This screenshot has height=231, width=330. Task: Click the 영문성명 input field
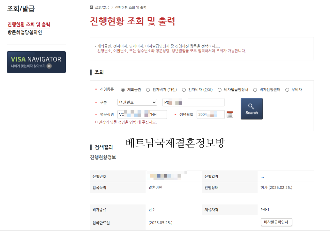pyautogui.click(x=142, y=114)
